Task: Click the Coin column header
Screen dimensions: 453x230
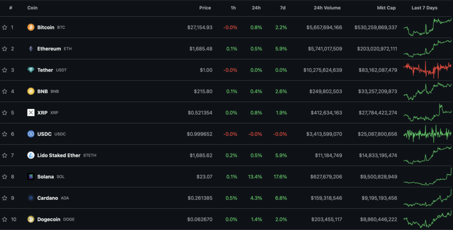Action: (x=32, y=8)
